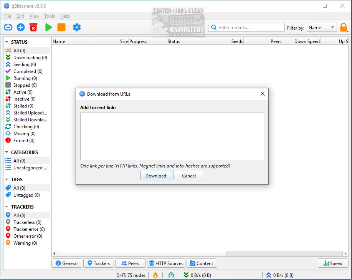Select Uncategorized under CATEGORIES
The width and height of the screenshot is (352, 280).
tap(27, 168)
